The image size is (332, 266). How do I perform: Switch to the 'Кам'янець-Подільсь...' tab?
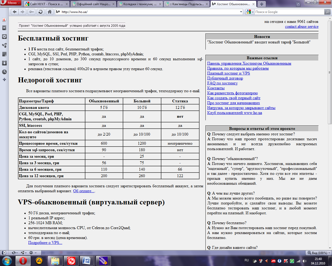[187, 4]
